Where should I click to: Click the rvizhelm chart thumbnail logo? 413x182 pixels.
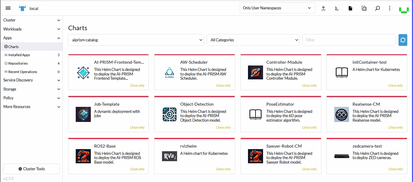tap(169, 156)
